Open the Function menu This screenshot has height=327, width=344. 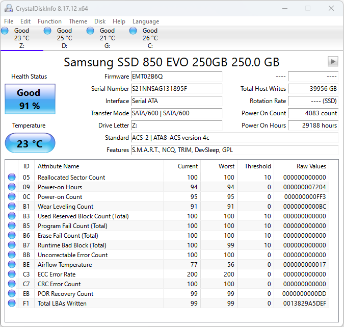click(x=49, y=21)
